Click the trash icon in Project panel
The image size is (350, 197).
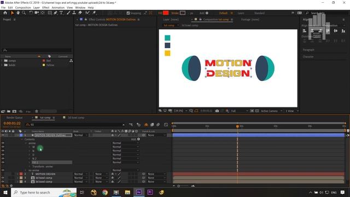click(37, 111)
